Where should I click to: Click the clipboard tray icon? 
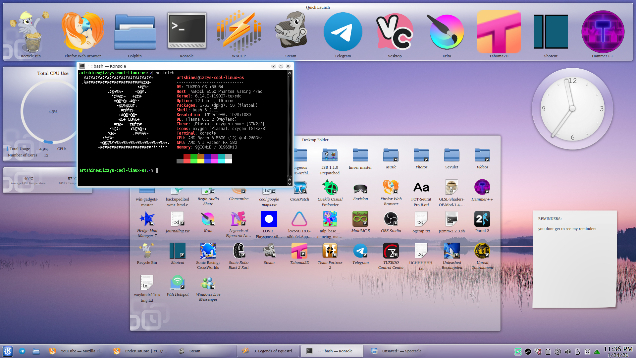coord(548,352)
